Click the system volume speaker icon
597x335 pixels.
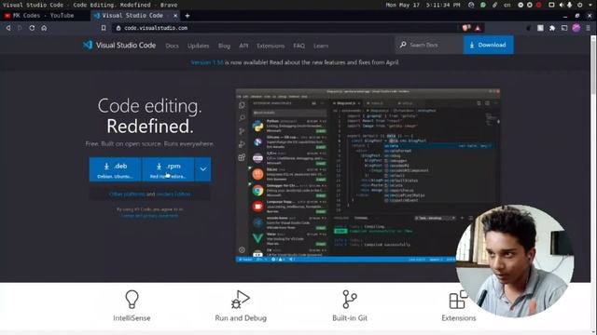(562, 5)
